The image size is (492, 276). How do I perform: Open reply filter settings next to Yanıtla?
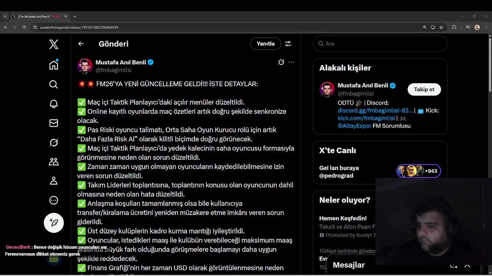pyautogui.click(x=288, y=44)
